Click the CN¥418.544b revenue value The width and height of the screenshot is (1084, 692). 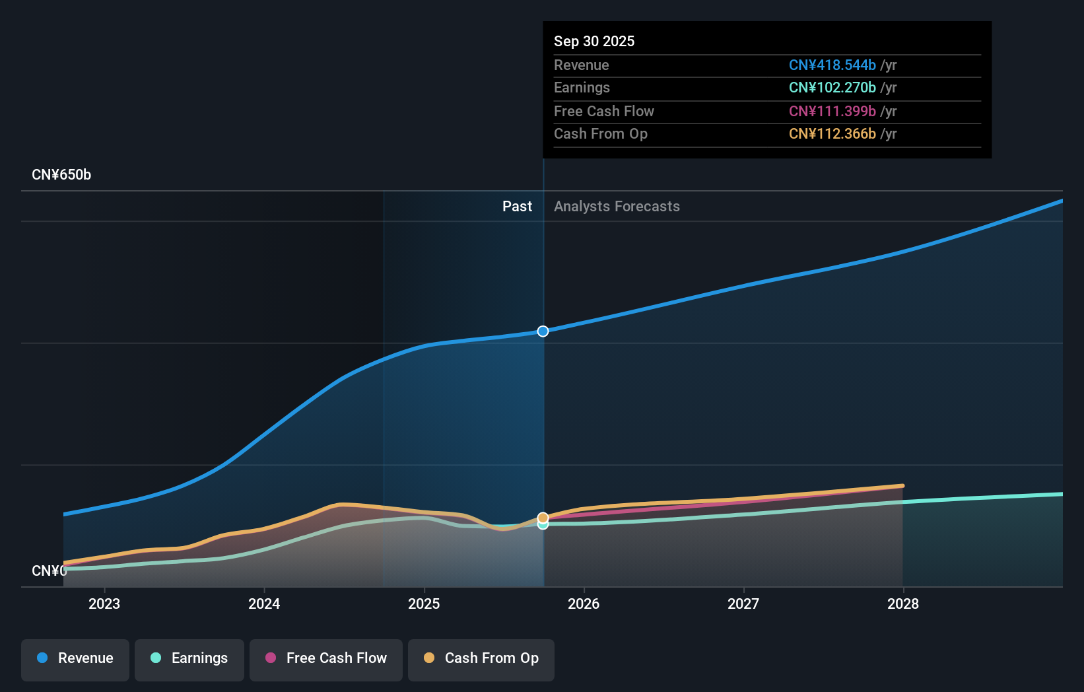tap(832, 65)
